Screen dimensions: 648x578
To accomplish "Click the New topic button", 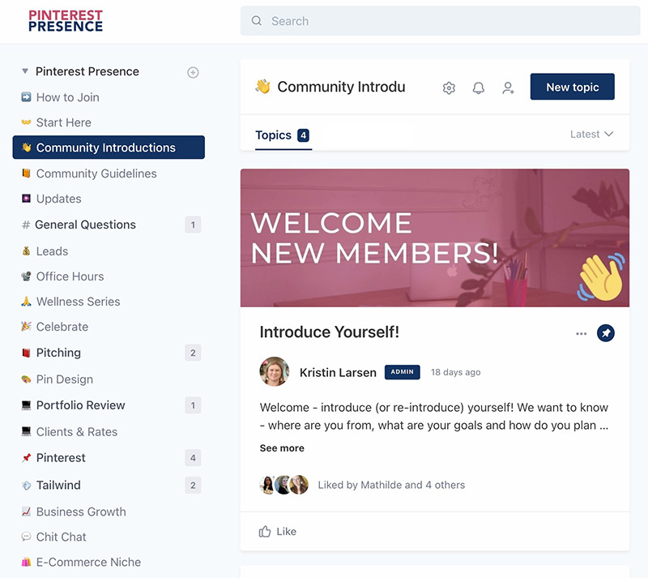I will (573, 87).
